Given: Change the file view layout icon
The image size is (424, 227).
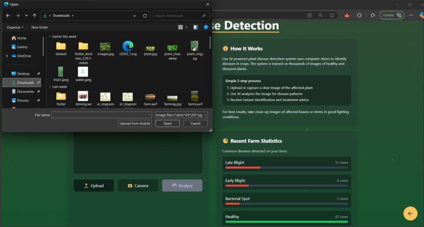Looking at the screenshot, I should 180,27.
